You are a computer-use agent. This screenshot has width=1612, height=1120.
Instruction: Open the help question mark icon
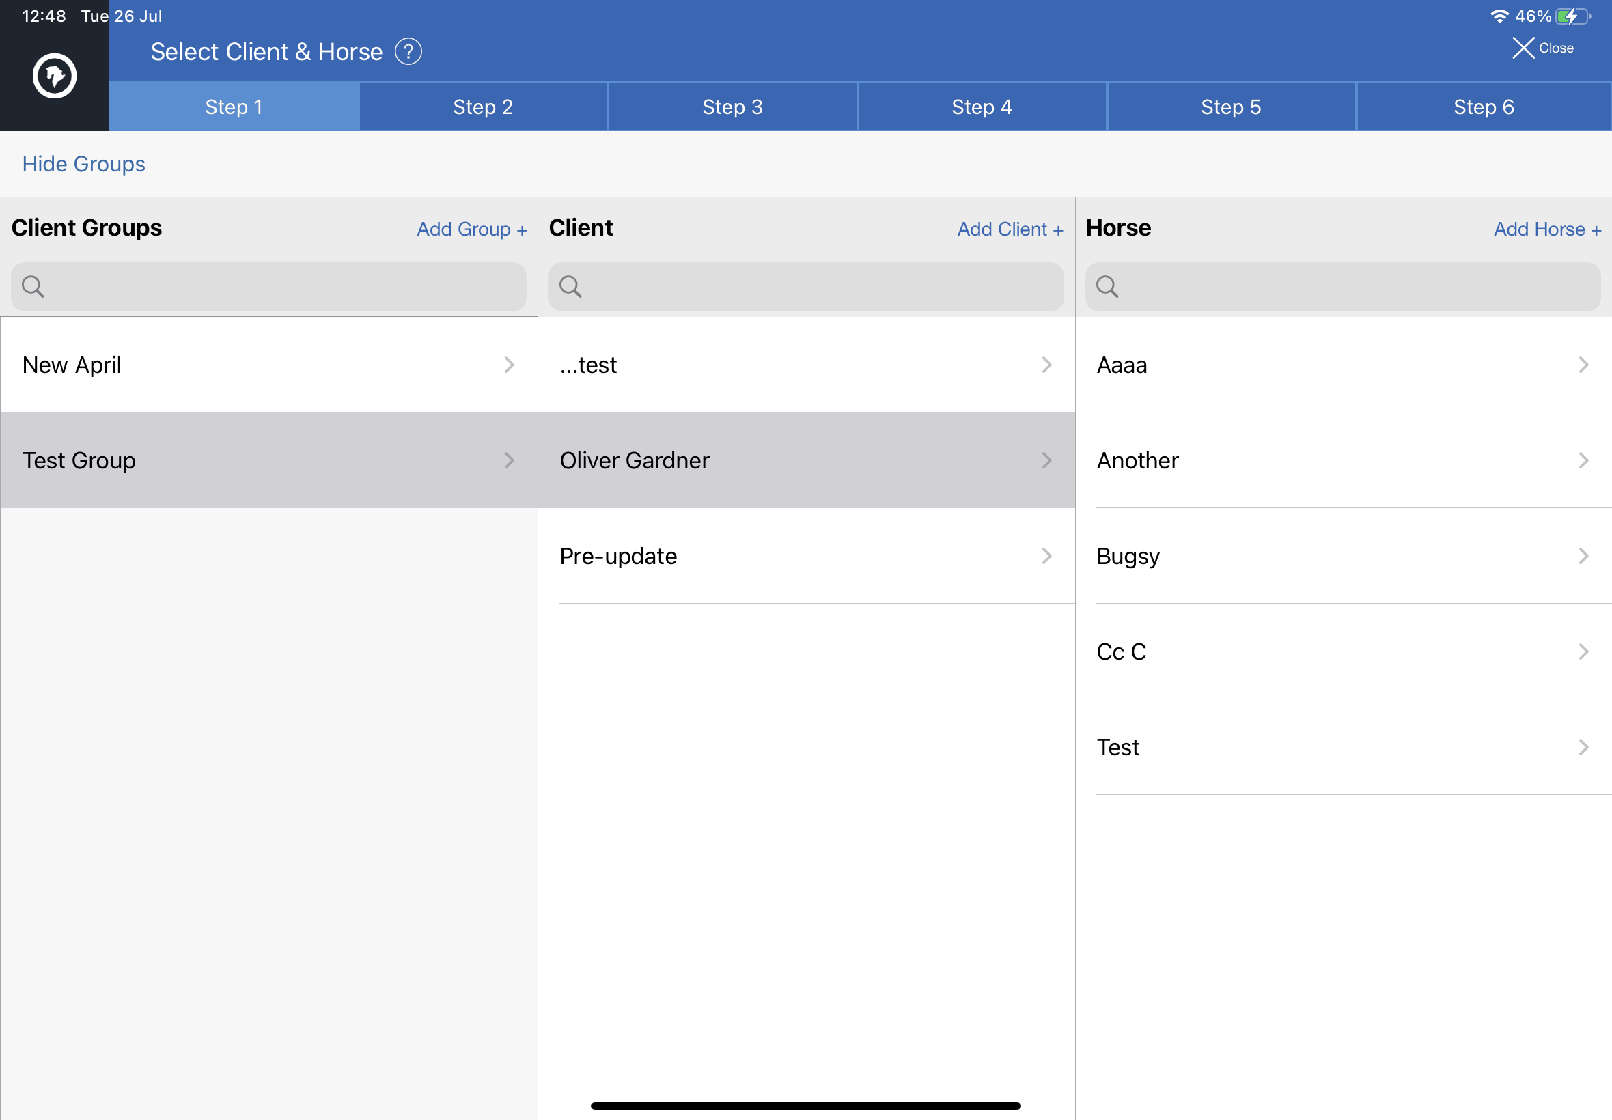click(x=408, y=51)
